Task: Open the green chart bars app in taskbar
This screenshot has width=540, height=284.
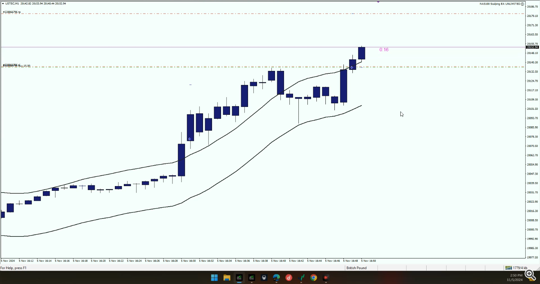Action: [301, 278]
